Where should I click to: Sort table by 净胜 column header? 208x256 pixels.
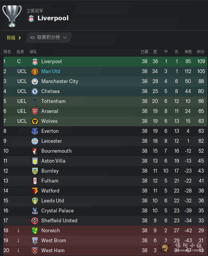point(188,52)
